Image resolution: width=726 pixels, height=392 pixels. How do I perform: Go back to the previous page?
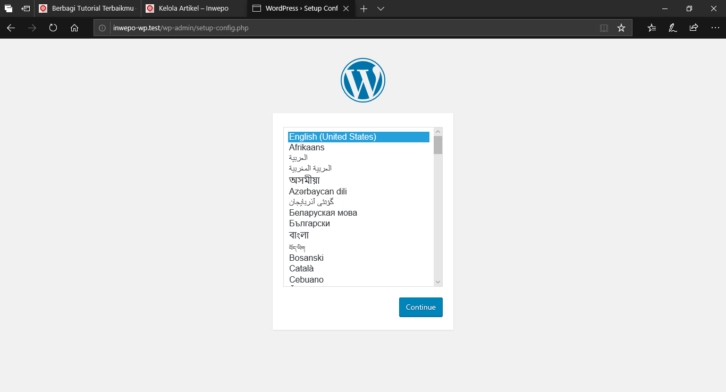click(x=11, y=28)
